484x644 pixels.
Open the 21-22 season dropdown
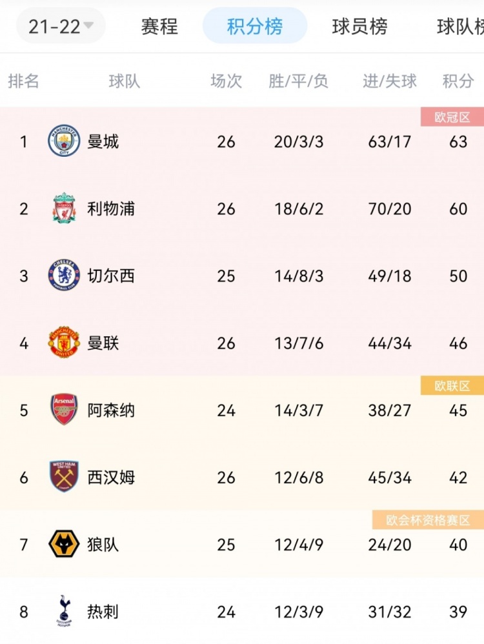[x=61, y=26]
